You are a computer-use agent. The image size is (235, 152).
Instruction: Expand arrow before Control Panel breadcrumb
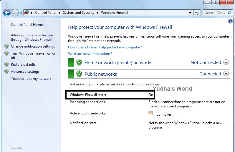32,13
